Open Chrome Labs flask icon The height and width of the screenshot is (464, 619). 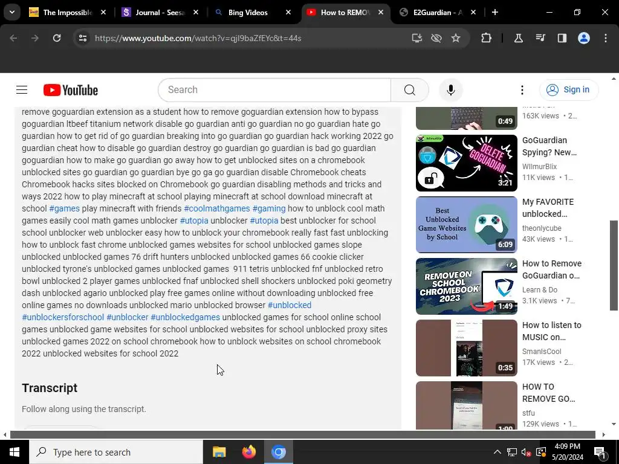click(518, 38)
